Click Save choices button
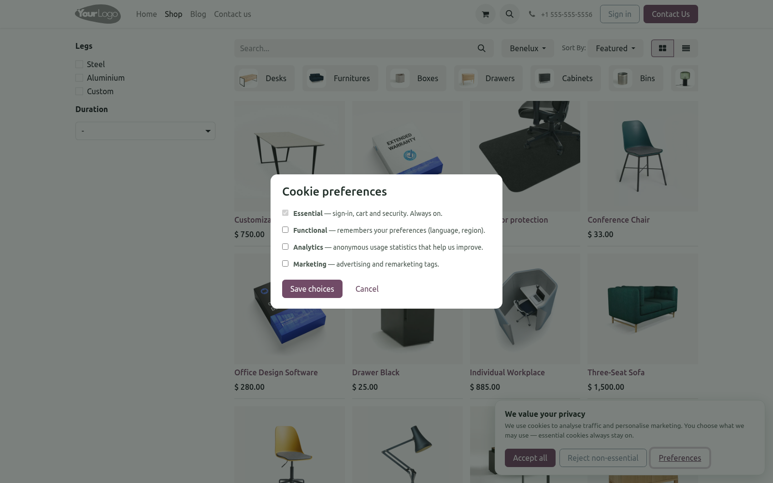Image resolution: width=773 pixels, height=483 pixels. coord(312,289)
